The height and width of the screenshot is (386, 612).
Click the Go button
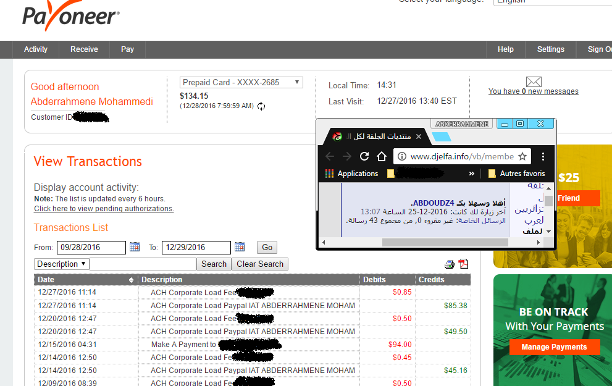267,248
